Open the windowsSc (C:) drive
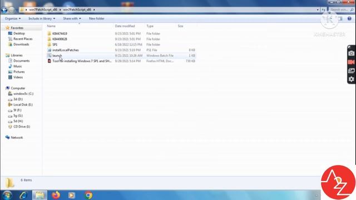Image resolution: width=356 pixels, height=200 pixels. coord(23,94)
